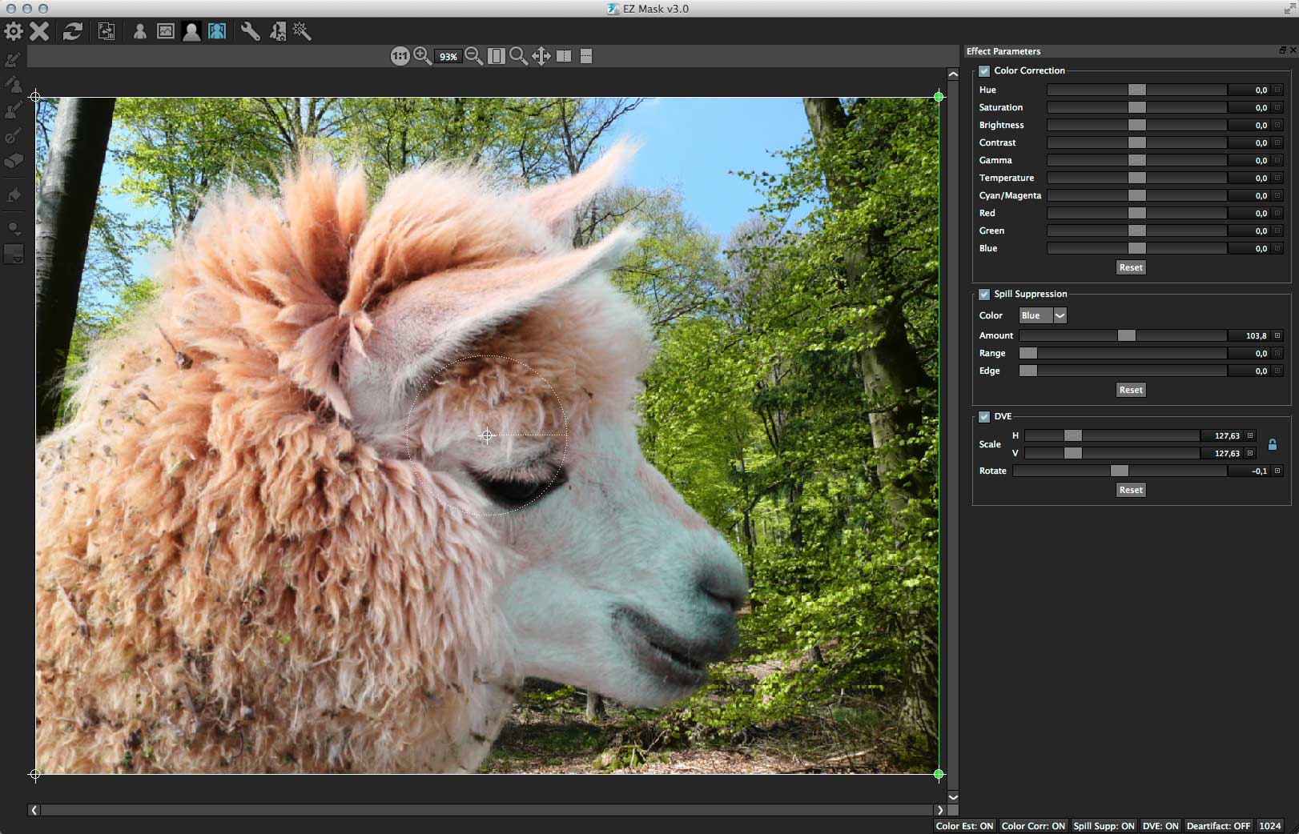
Task: Click the wrench tool icon
Action: [250, 31]
